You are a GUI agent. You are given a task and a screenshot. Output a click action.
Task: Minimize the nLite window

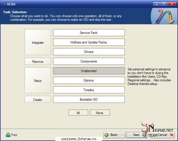coord(157,4)
